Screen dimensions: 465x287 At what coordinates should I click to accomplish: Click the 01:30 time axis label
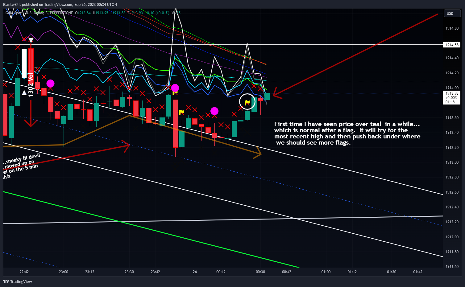(x=392, y=272)
